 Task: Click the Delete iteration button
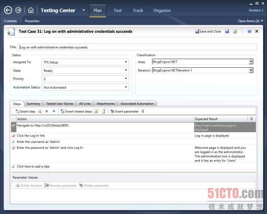pyautogui.click(x=29, y=186)
